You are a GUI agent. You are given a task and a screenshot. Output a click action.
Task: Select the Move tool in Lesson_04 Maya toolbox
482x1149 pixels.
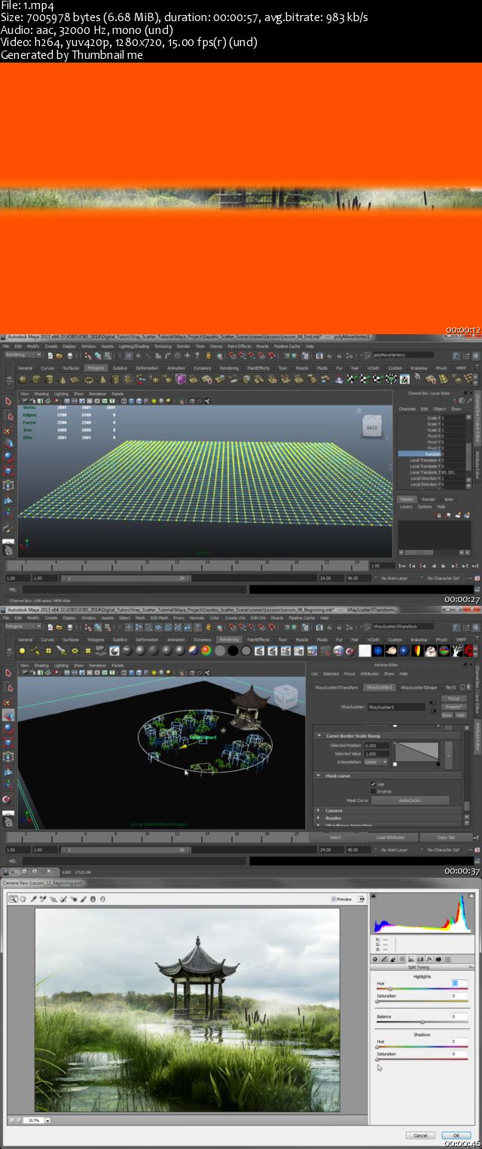pos(8,443)
